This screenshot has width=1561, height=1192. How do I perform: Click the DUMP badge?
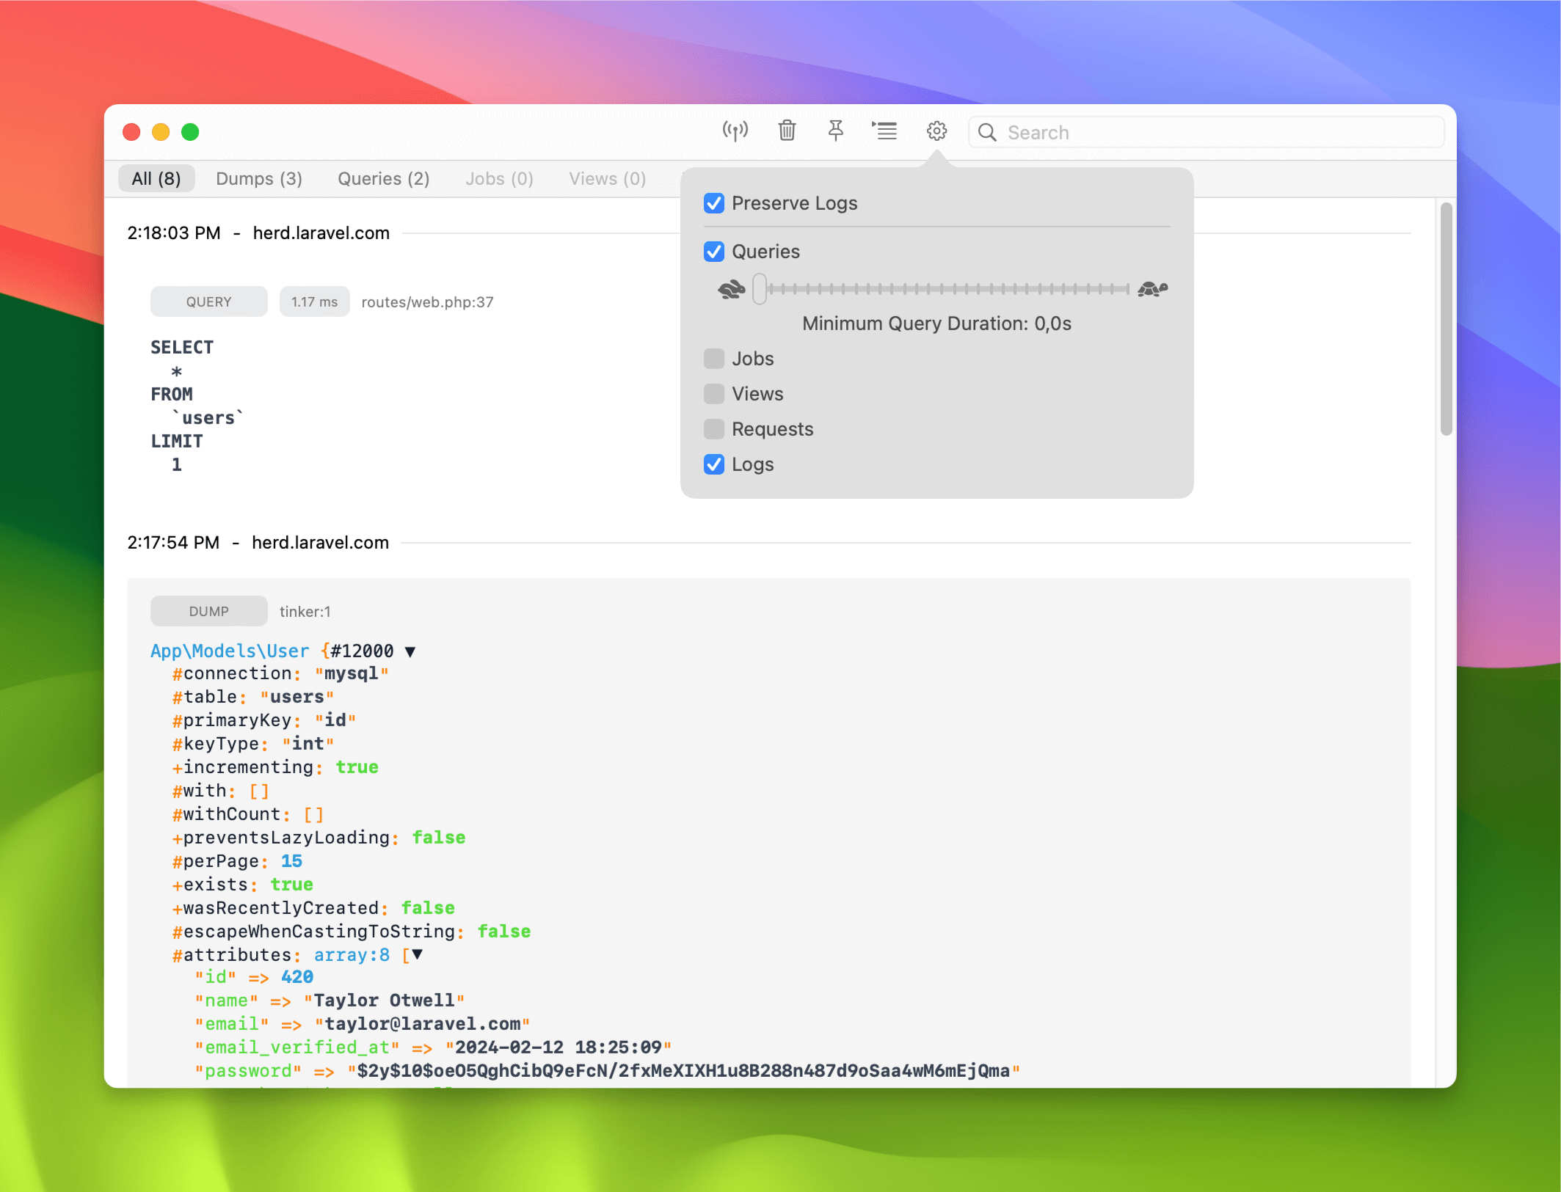[209, 611]
